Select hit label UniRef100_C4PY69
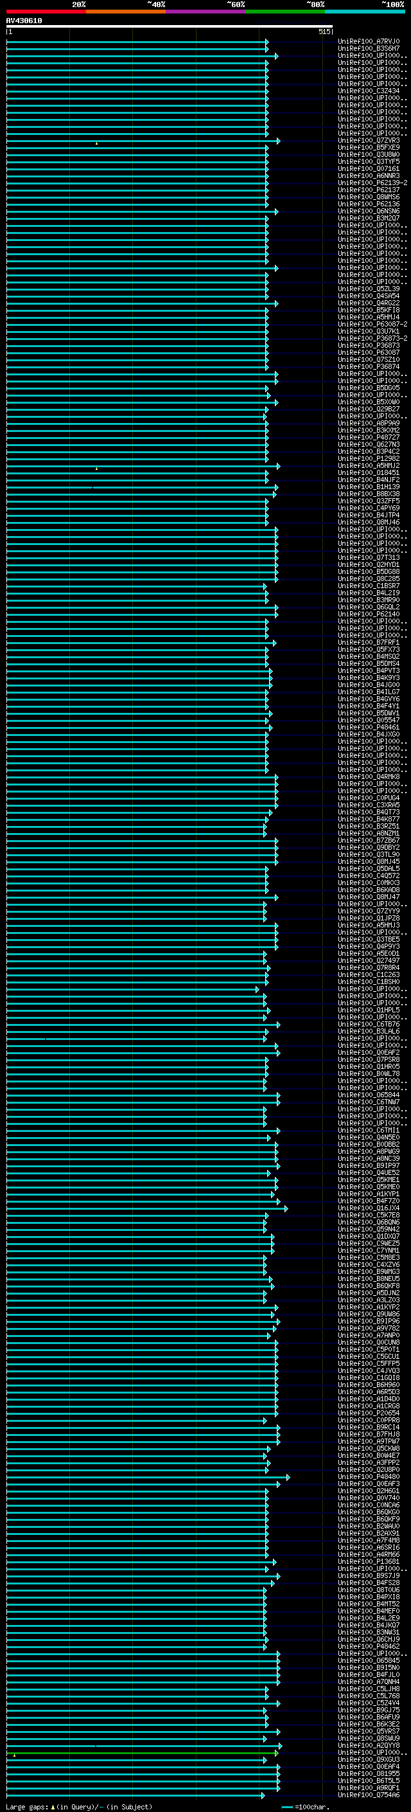The width and height of the screenshot is (411, 1812). coord(369,508)
